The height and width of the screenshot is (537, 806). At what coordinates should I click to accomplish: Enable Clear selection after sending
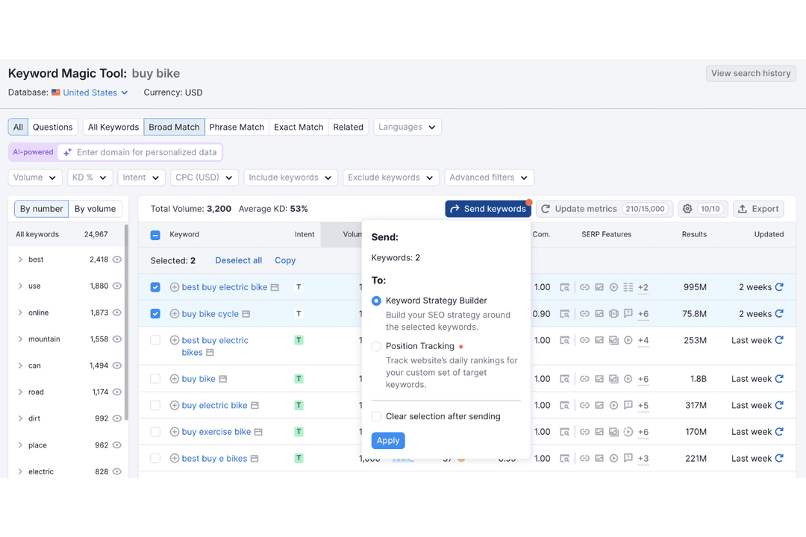coord(376,416)
